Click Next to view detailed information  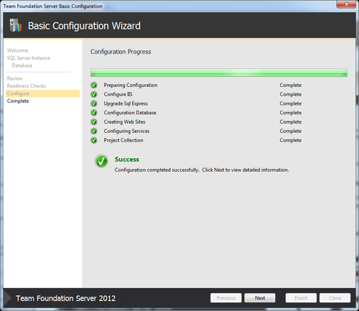260,298
